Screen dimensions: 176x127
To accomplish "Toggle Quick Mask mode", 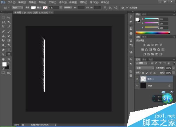I will [x=3, y=73].
